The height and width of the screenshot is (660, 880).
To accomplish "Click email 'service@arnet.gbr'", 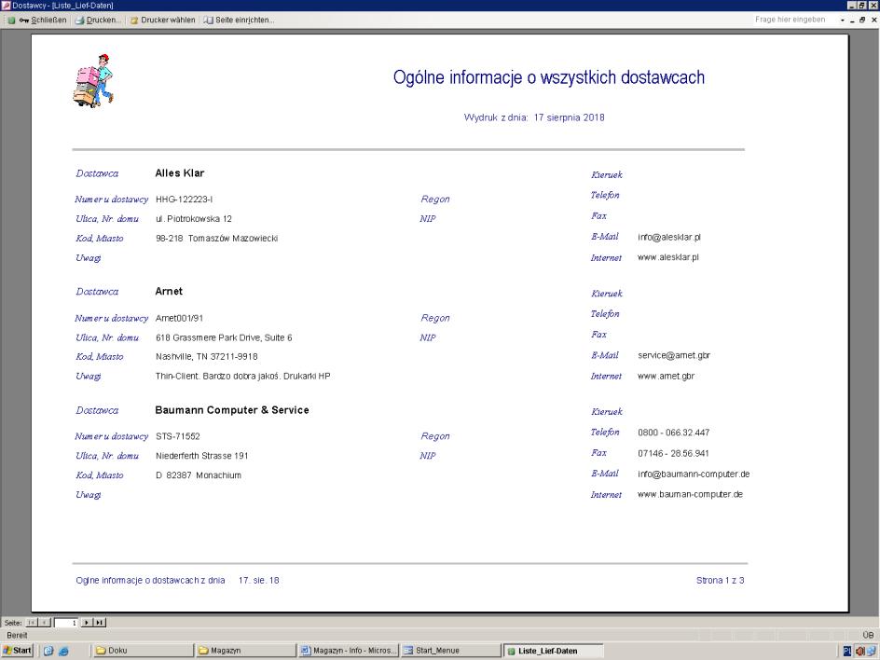I will point(674,355).
